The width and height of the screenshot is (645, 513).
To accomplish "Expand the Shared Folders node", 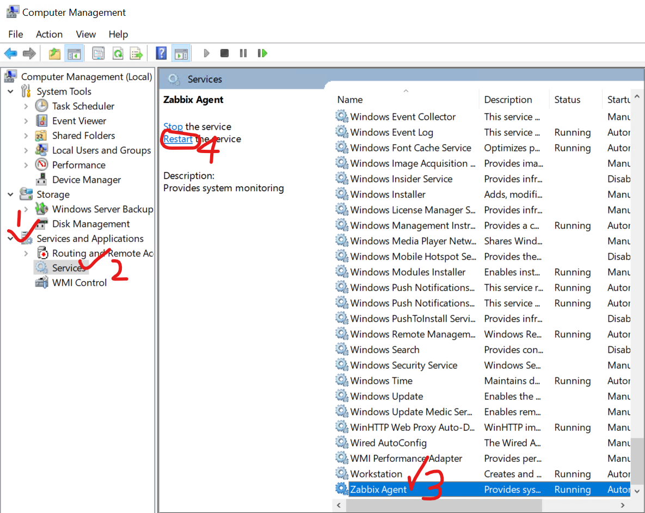I will click(26, 136).
